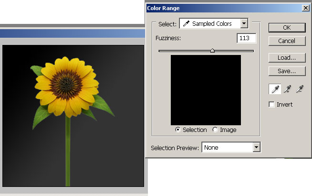Click the black selection preview area
312x196 pixels.
(206, 90)
